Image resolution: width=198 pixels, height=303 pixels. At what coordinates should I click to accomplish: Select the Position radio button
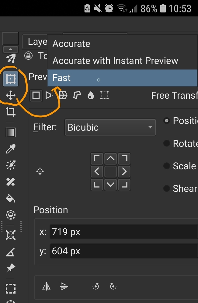(x=166, y=121)
